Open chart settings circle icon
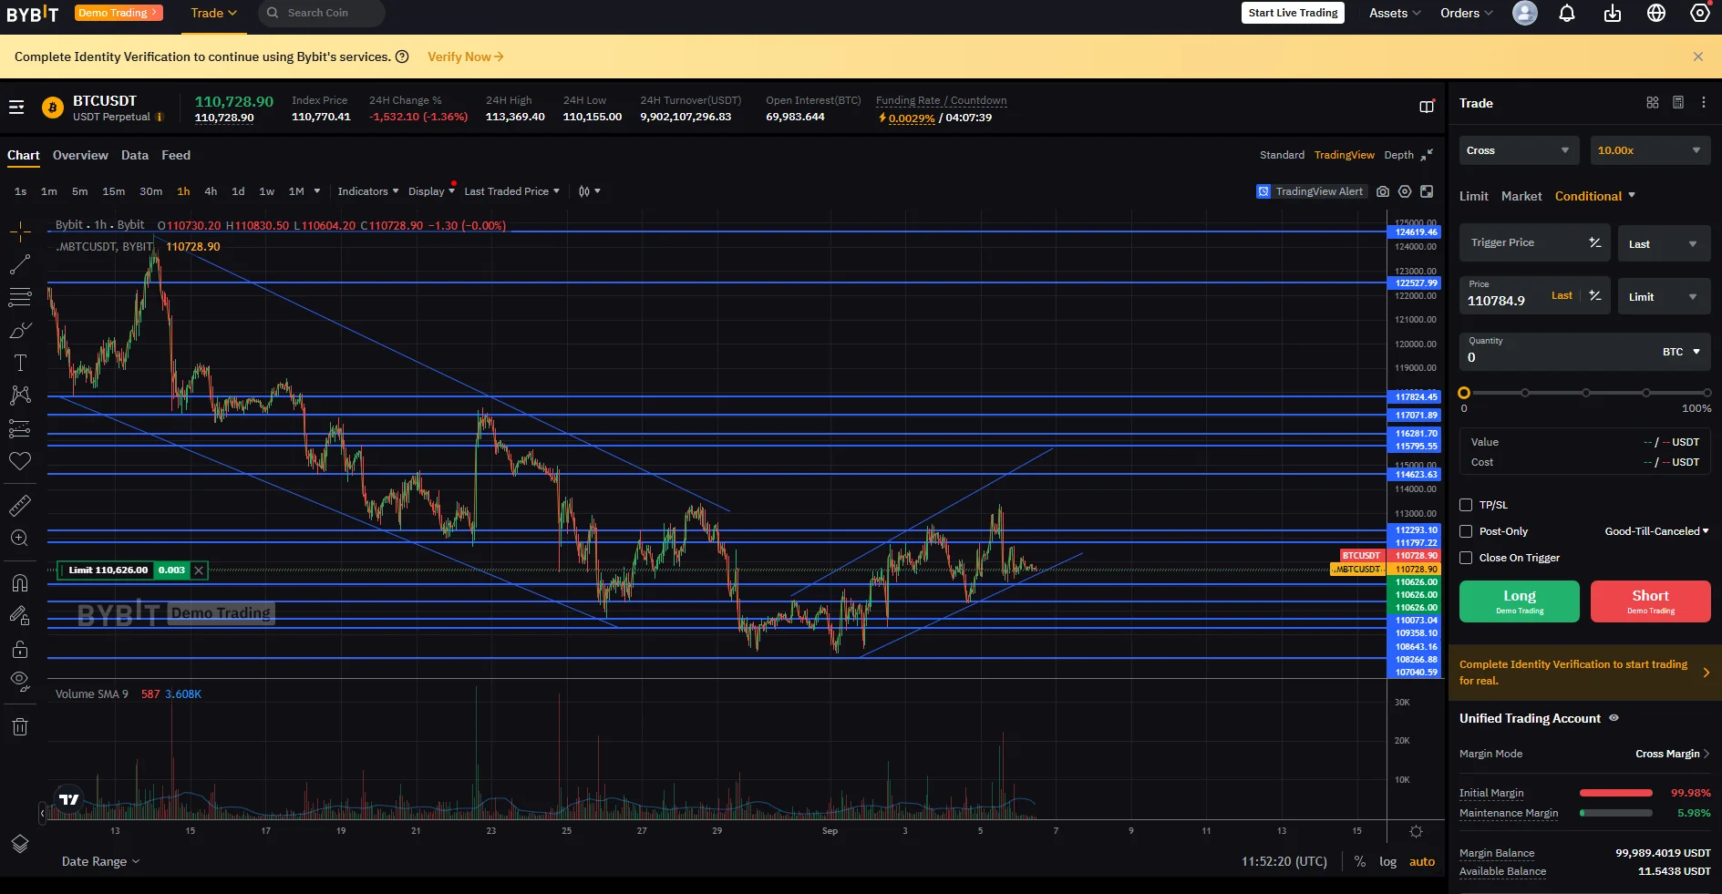1722x894 pixels. [1405, 191]
